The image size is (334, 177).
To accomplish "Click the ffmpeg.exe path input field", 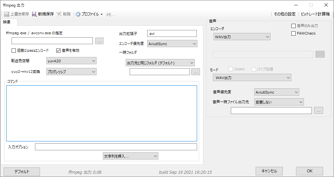I will click(52, 41).
